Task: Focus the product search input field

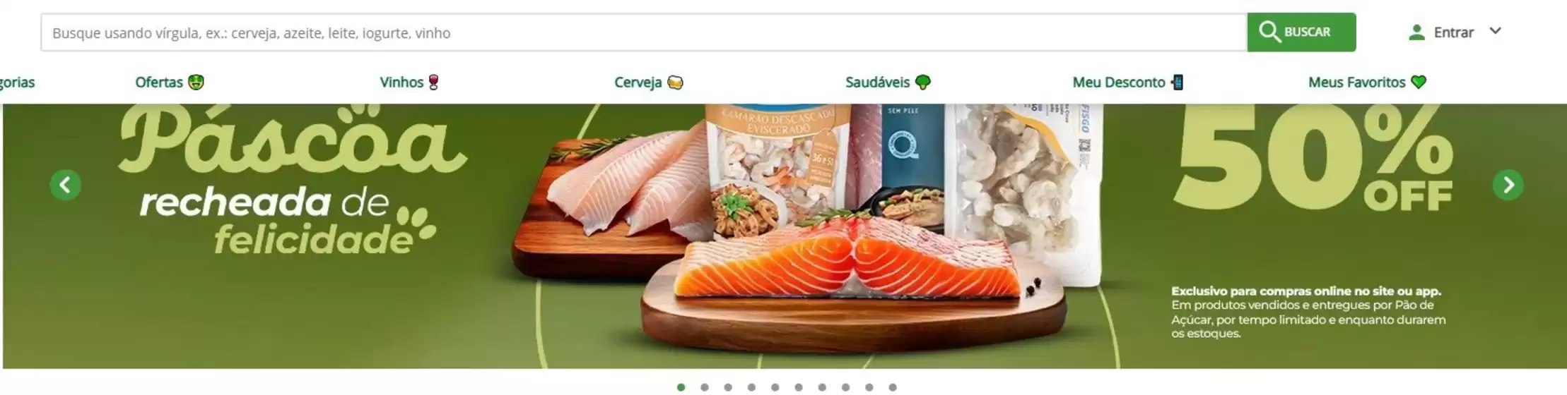Action: (644, 32)
